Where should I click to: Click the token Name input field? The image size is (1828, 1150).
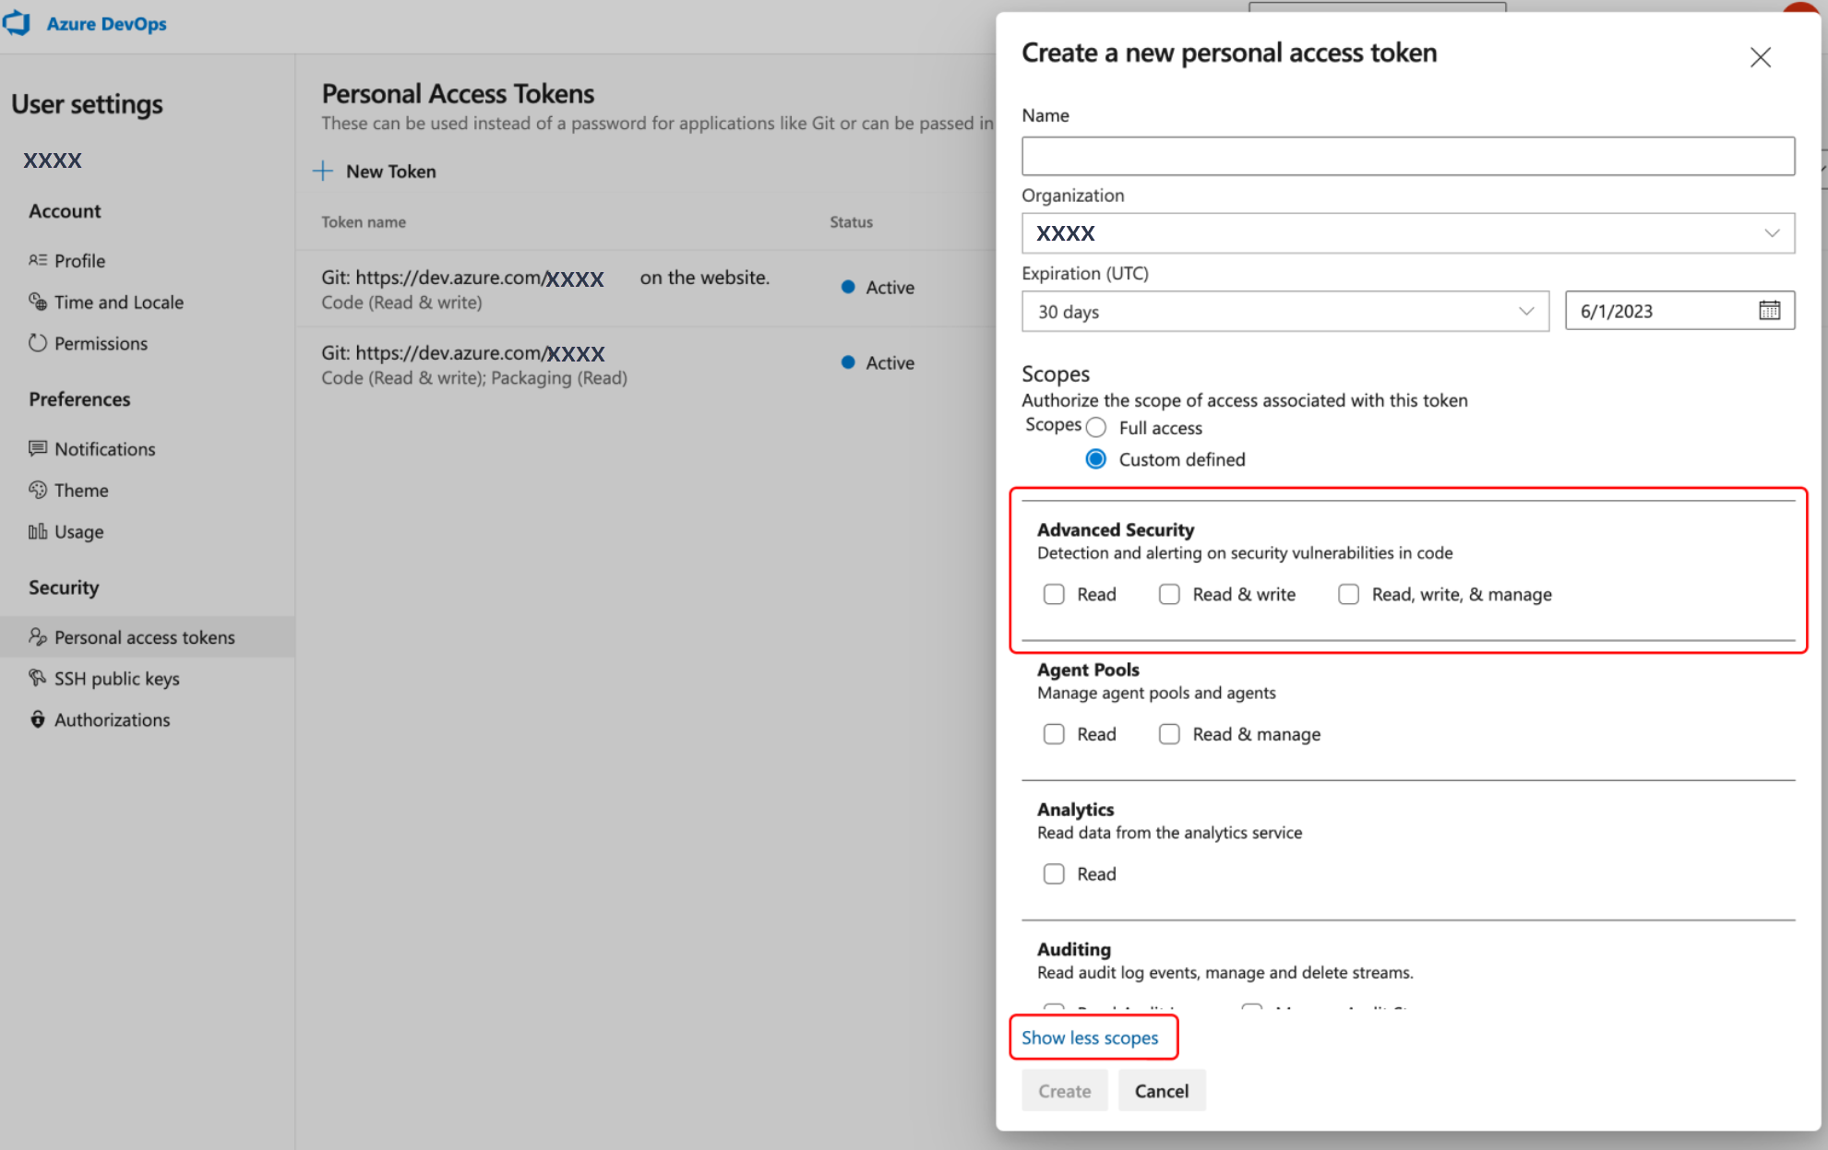click(1409, 155)
